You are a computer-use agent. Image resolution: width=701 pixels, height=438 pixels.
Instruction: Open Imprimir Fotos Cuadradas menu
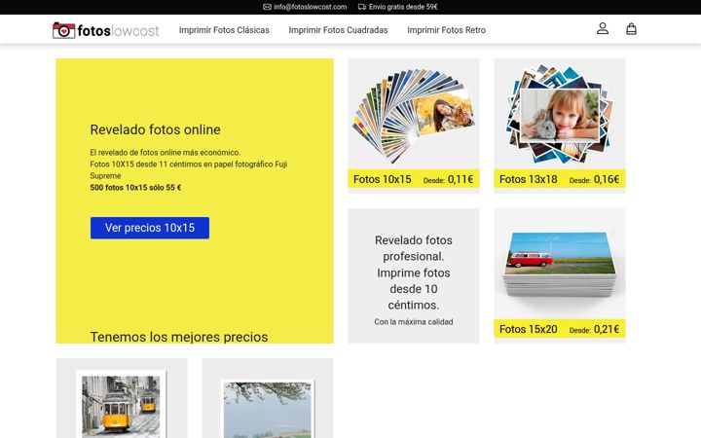pyautogui.click(x=338, y=30)
